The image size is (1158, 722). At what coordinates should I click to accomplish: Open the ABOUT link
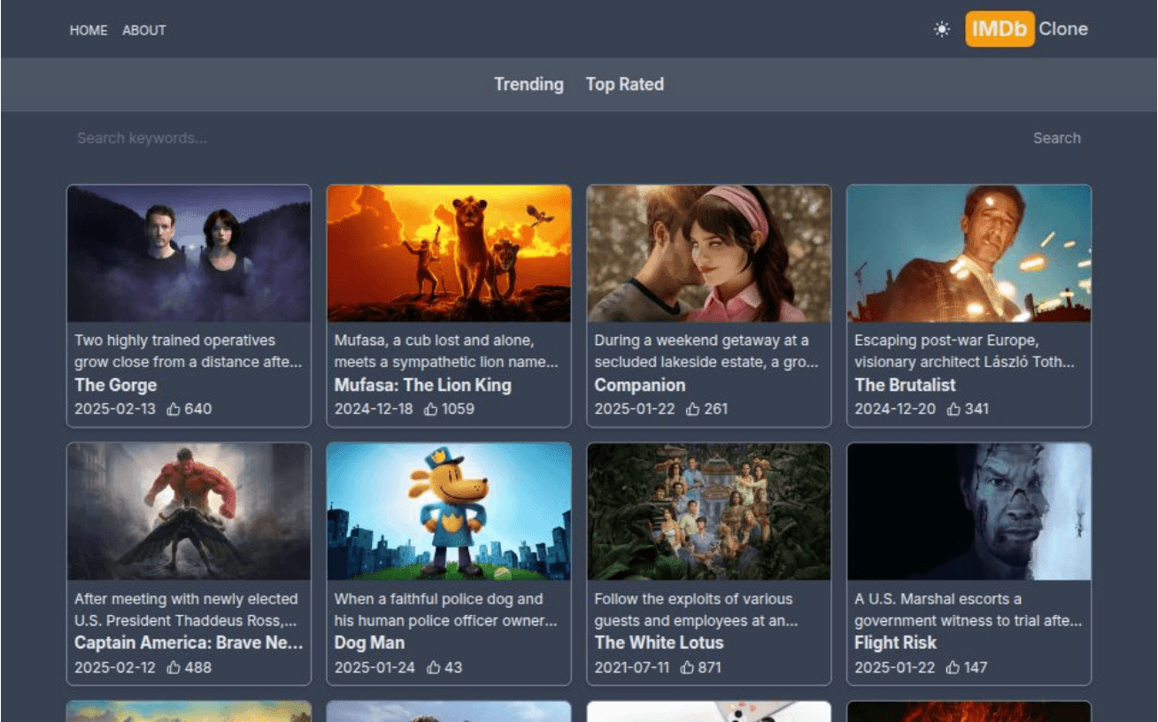click(144, 30)
